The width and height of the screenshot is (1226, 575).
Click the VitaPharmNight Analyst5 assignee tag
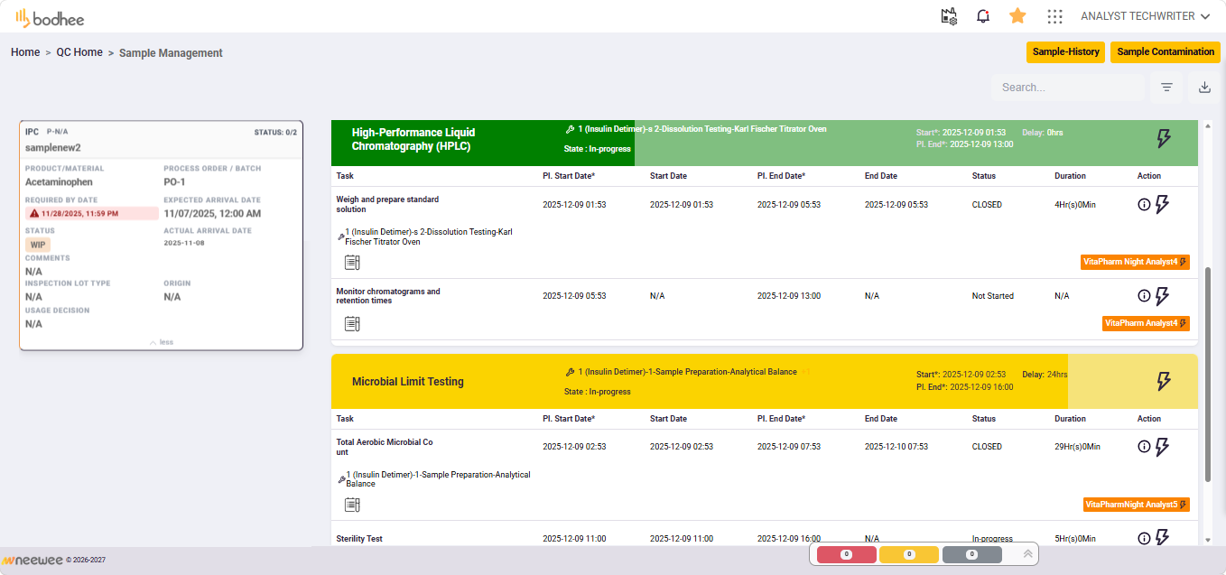coord(1137,505)
